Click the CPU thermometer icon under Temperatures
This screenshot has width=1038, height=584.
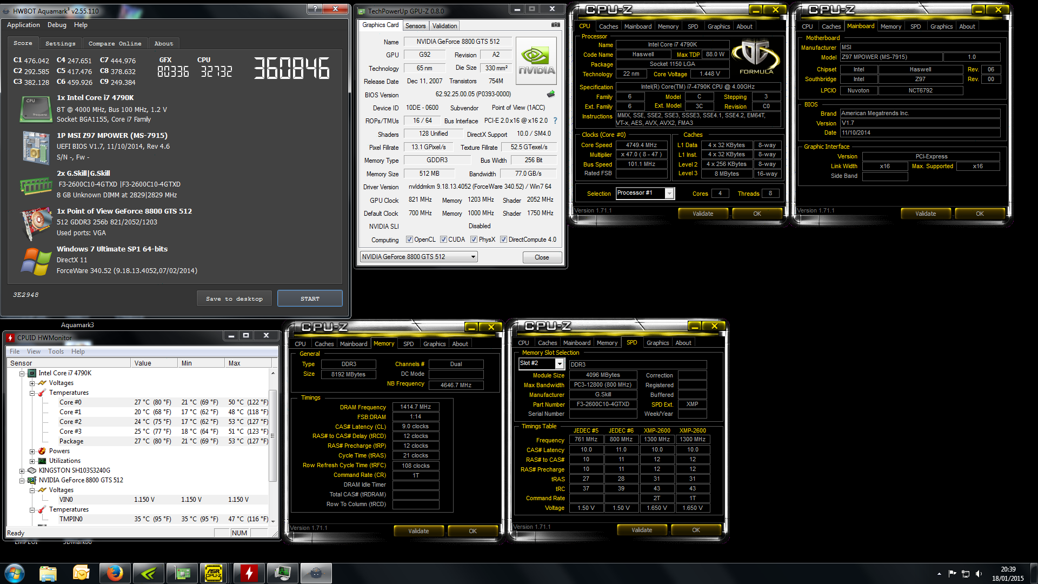coord(42,393)
